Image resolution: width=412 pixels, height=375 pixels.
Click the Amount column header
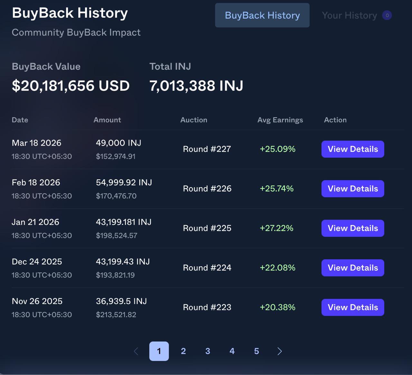pos(107,120)
